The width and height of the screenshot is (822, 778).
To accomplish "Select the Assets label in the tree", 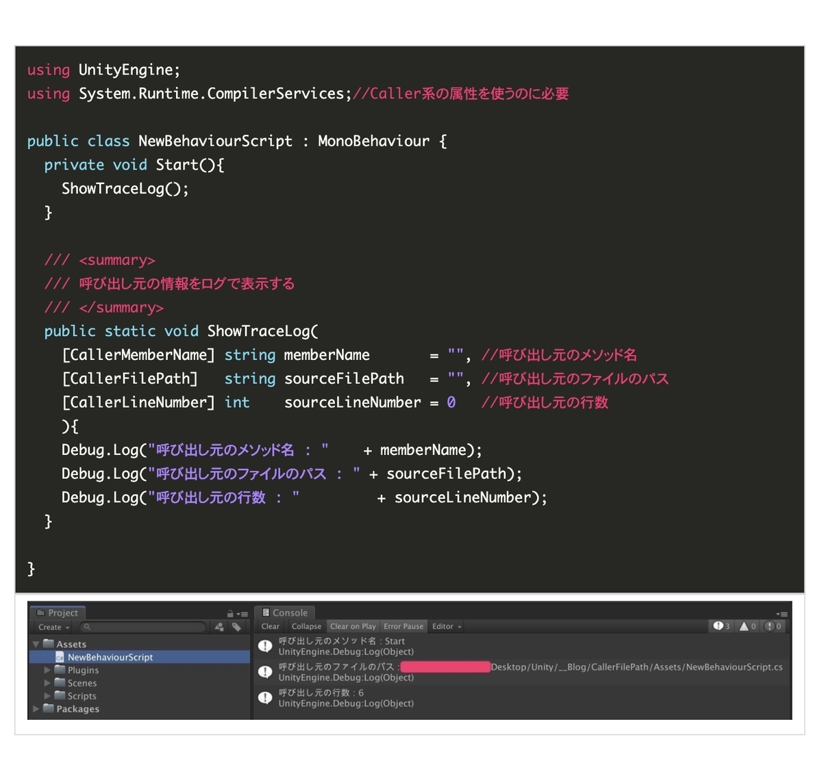I will click(x=71, y=645).
